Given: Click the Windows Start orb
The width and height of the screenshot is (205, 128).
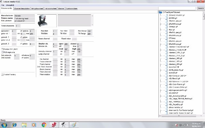Looking at the screenshot, I should 4,125.
